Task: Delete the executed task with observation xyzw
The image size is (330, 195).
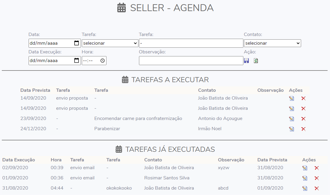Action: (316, 168)
